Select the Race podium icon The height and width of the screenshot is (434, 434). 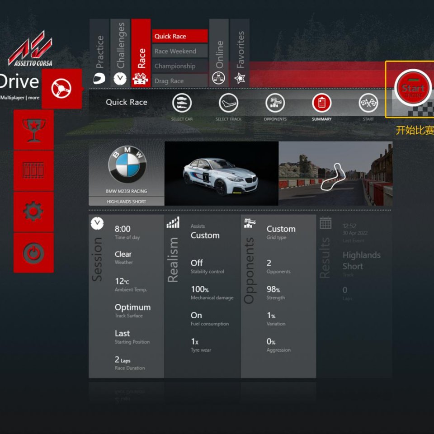tap(141, 79)
